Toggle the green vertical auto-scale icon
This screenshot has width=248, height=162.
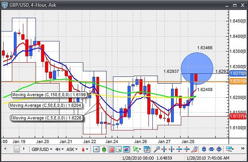(x=104, y=149)
